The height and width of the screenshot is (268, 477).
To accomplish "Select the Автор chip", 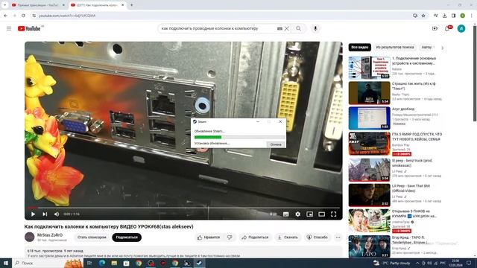I will (426, 47).
